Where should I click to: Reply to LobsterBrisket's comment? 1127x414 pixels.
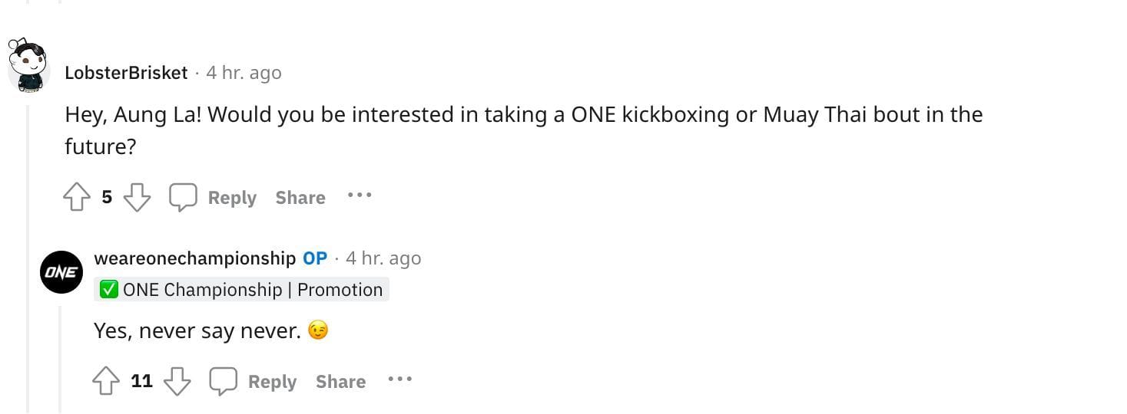tap(231, 198)
